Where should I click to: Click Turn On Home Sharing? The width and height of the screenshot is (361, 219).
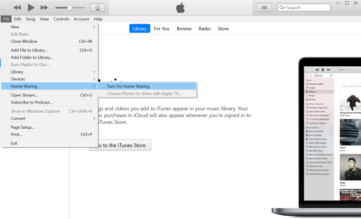click(x=147, y=86)
